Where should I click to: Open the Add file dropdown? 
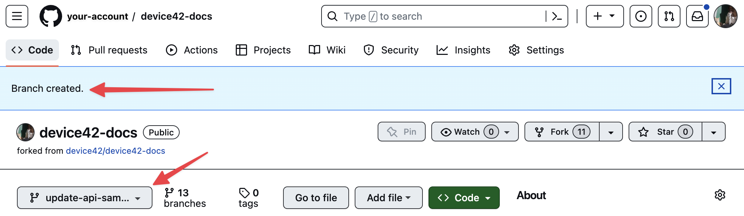coord(388,198)
